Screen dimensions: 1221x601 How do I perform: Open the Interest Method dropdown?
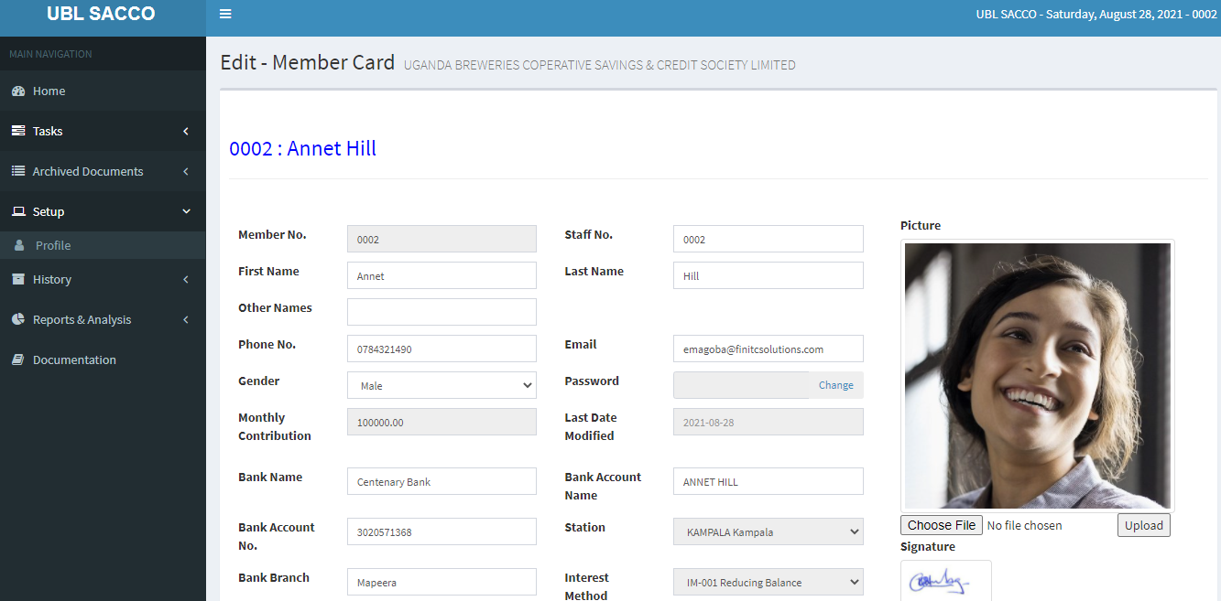pyautogui.click(x=768, y=583)
